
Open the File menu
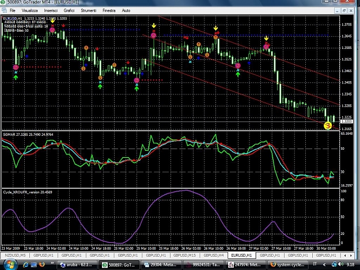point(13,10)
